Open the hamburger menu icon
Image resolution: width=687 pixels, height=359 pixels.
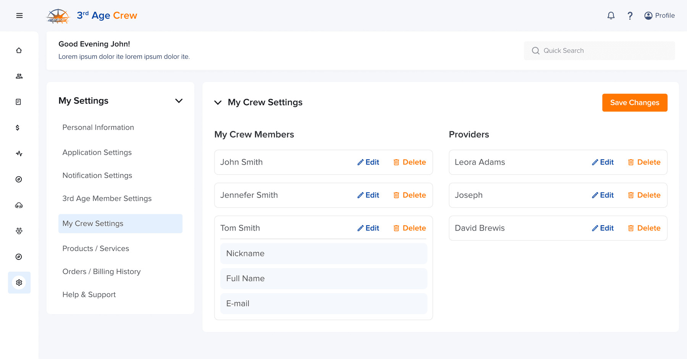coord(19,16)
